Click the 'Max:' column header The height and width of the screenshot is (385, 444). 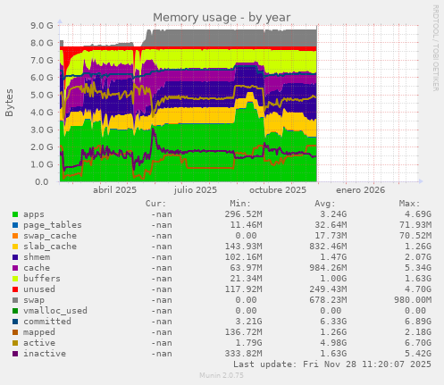409,204
